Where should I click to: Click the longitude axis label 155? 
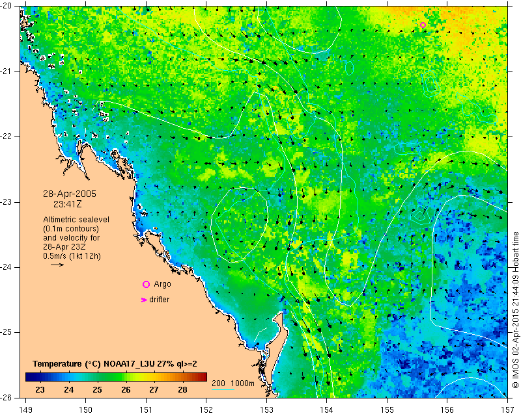[387, 410]
